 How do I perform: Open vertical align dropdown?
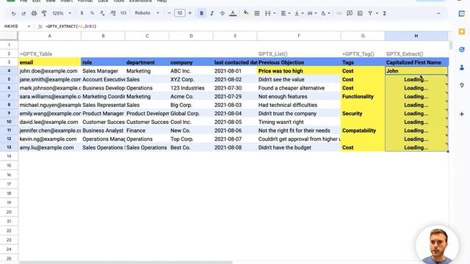[x=299, y=13]
